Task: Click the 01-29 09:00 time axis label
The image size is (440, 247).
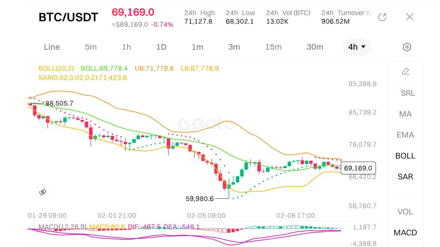Action: coord(47,216)
